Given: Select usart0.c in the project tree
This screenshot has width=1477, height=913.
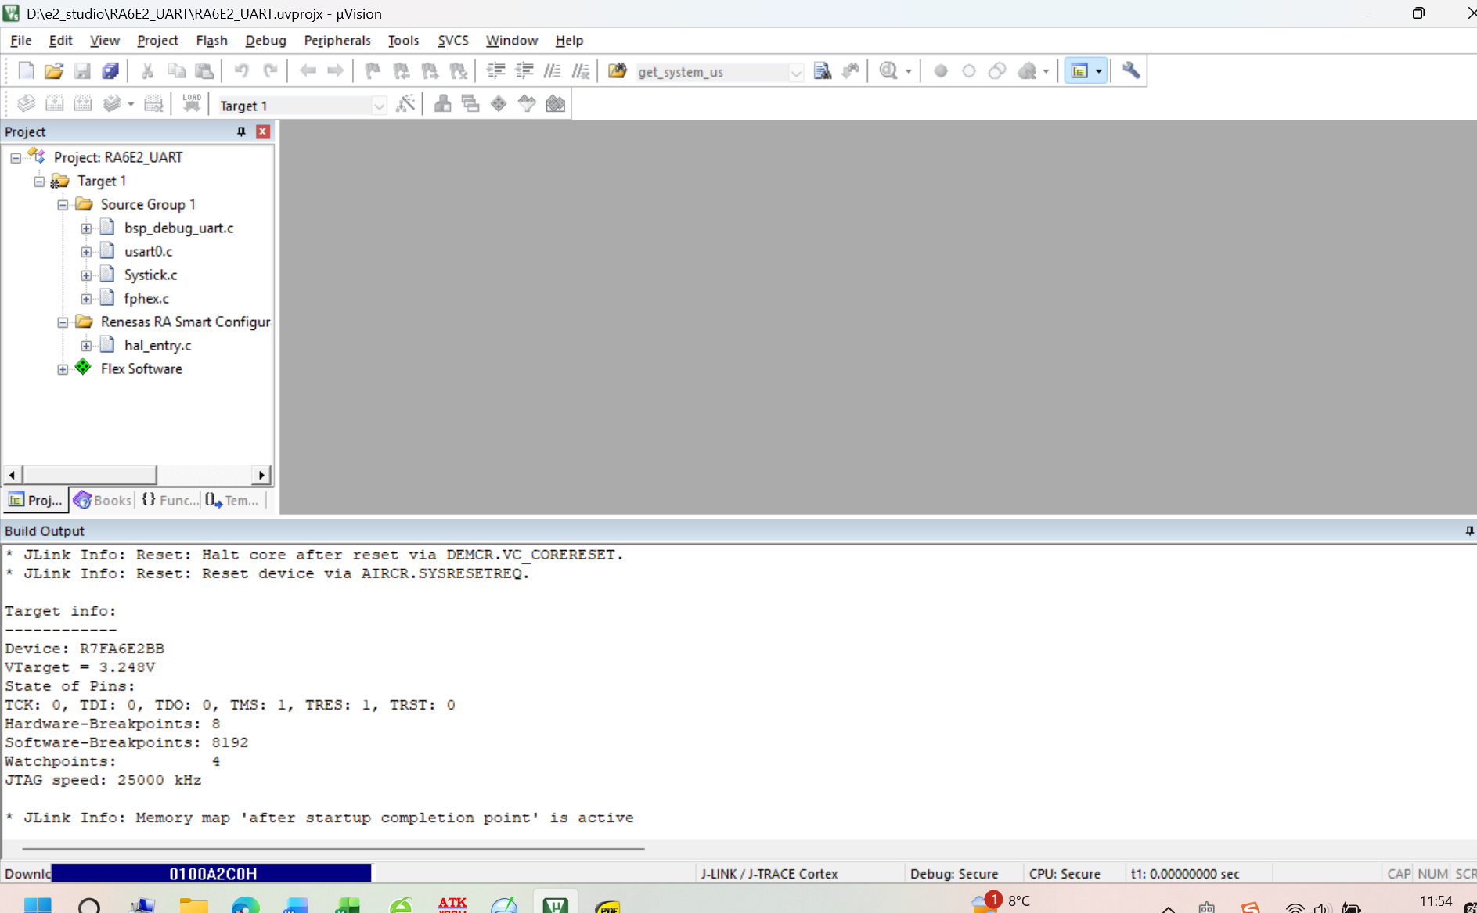Looking at the screenshot, I should pyautogui.click(x=148, y=252).
